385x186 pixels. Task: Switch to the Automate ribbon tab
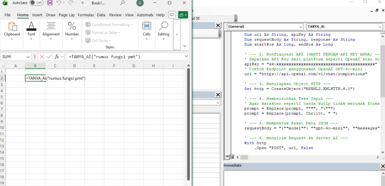coord(145,15)
